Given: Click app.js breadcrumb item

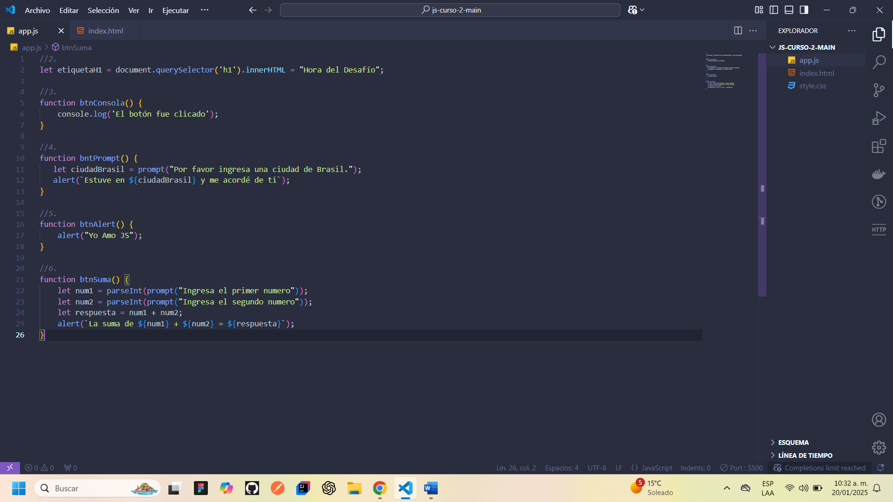Looking at the screenshot, I should [x=27, y=47].
